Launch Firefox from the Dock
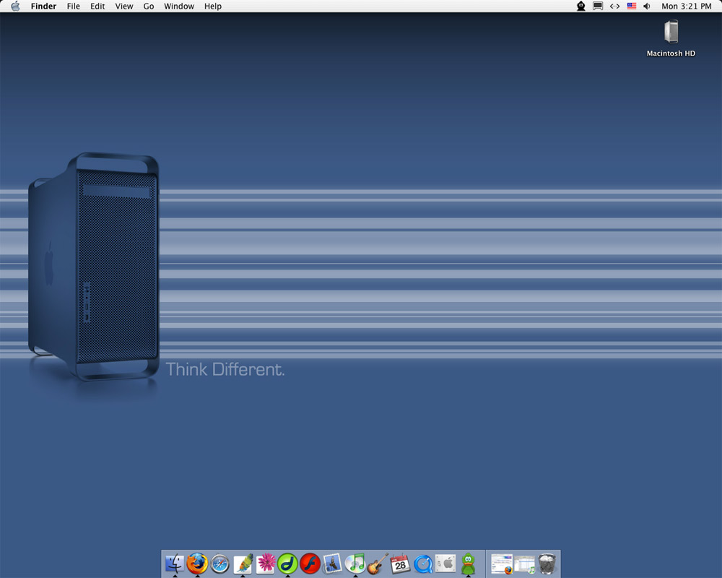This screenshot has width=722, height=578. tap(197, 564)
